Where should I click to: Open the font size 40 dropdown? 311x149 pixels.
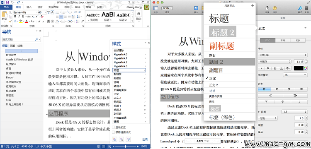[x=45, y=12]
